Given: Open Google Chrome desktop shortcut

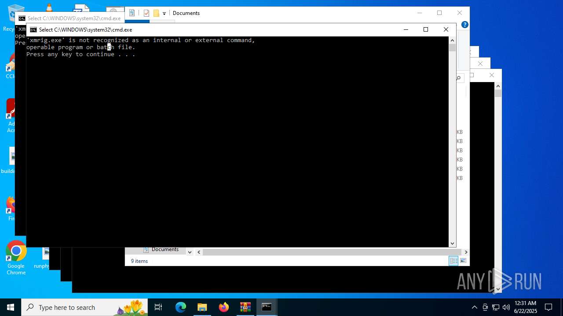Looking at the screenshot, I should tap(16, 258).
